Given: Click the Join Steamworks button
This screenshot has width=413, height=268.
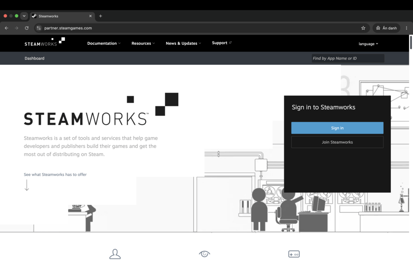Looking at the screenshot, I should [337, 142].
